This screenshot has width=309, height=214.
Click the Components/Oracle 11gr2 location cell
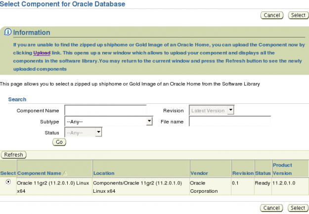pyautogui.click(x=137, y=187)
